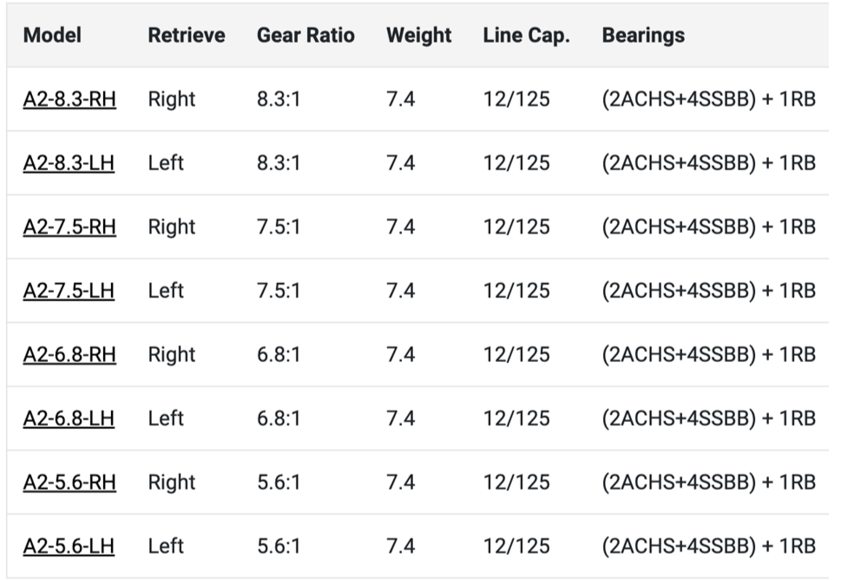
Task: Open the A2-5.6-LH model link
Action: pos(69,546)
